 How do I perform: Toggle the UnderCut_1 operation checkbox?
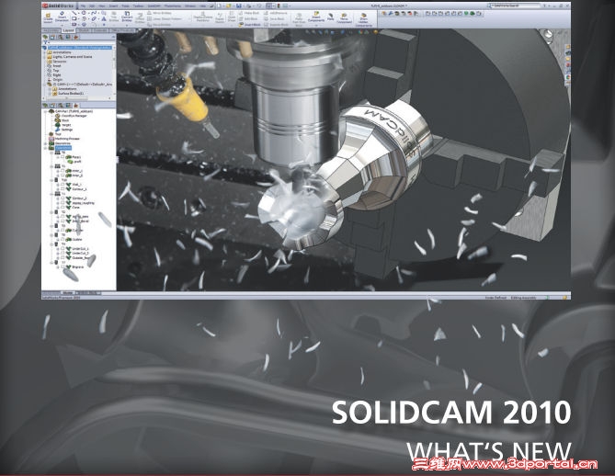pos(63,249)
